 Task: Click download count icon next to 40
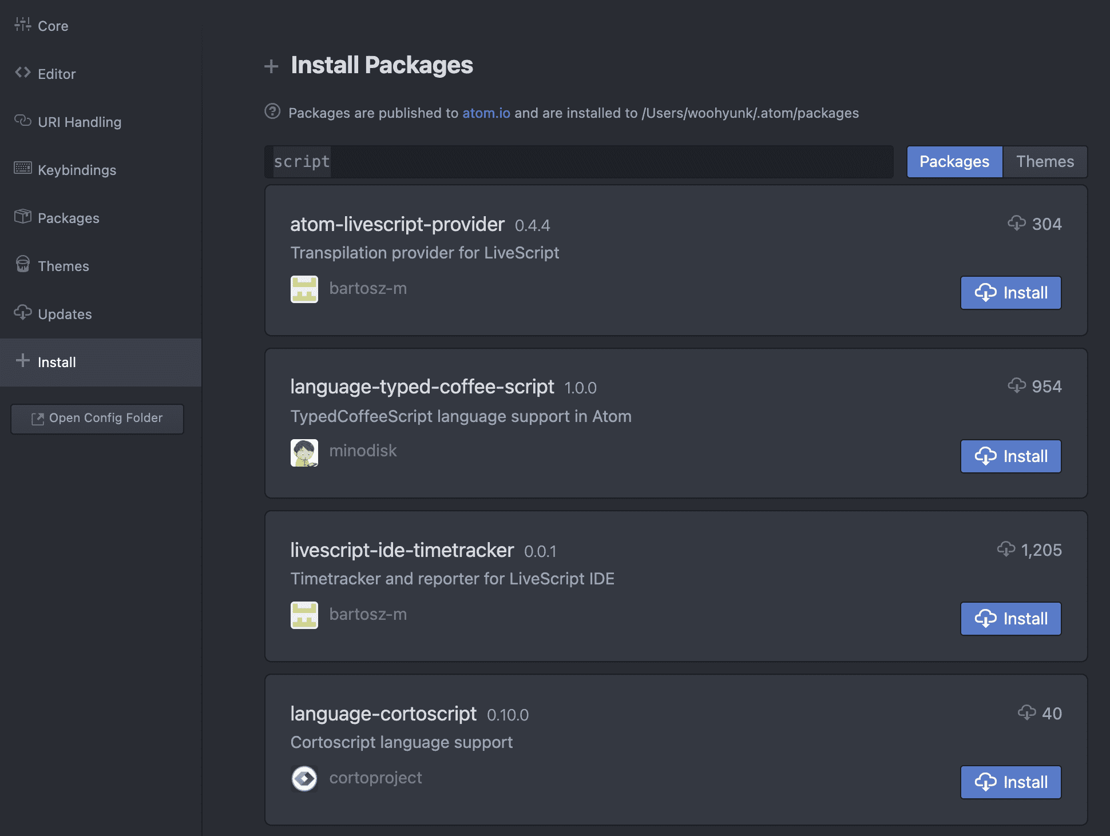[1027, 712]
